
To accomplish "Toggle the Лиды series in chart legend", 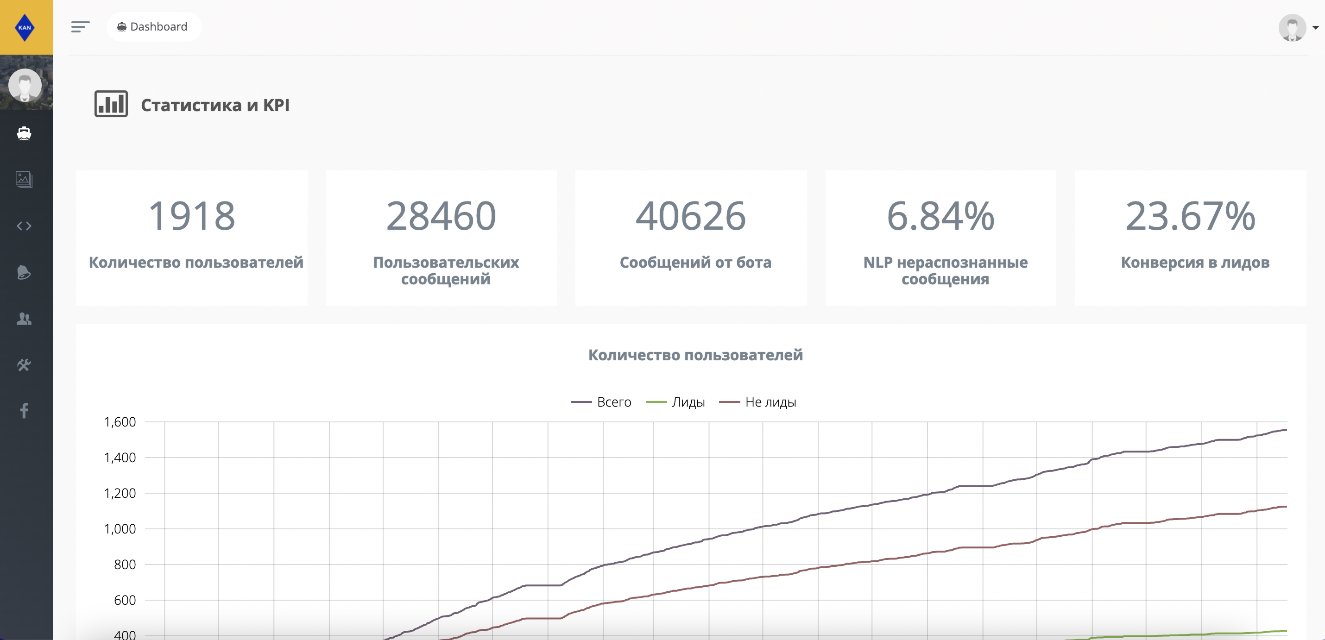I will click(675, 402).
